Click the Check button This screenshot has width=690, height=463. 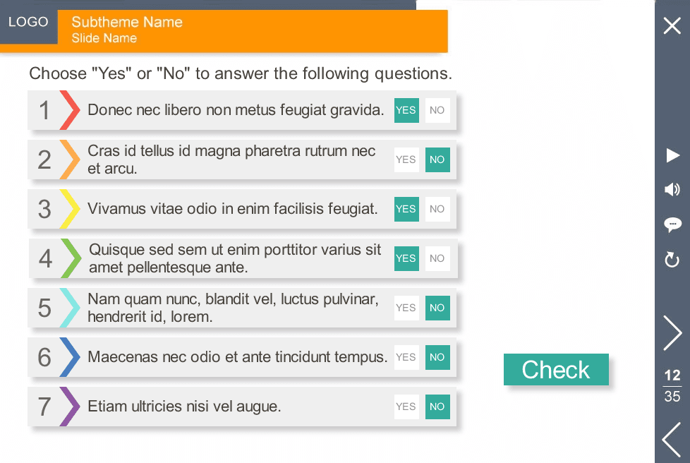(x=556, y=369)
